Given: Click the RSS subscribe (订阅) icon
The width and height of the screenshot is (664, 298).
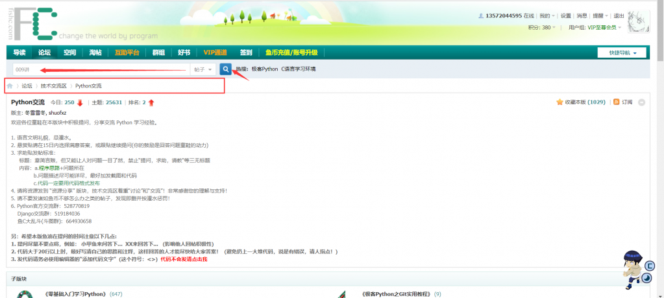Looking at the screenshot, I should coord(617,102).
